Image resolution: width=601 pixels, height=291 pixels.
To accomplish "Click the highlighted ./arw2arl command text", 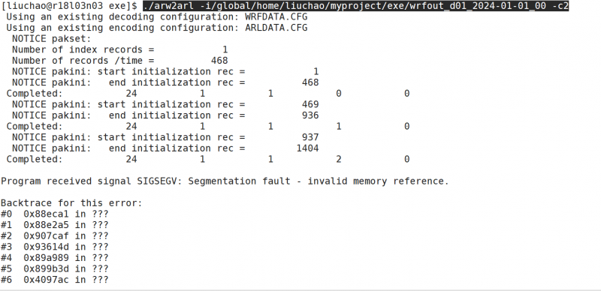I will [355, 6].
